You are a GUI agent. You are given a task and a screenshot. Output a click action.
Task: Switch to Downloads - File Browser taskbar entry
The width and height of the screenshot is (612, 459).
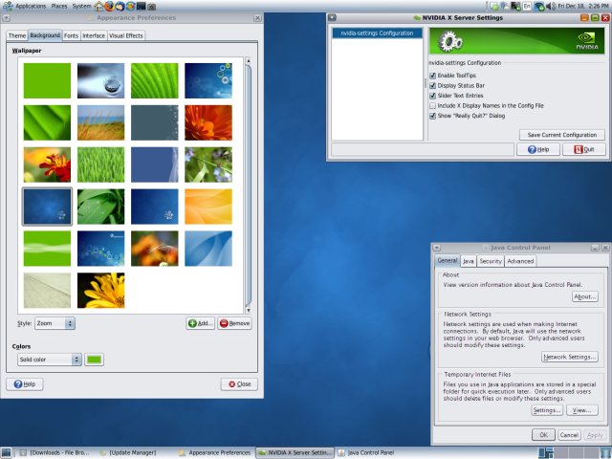click(55, 452)
